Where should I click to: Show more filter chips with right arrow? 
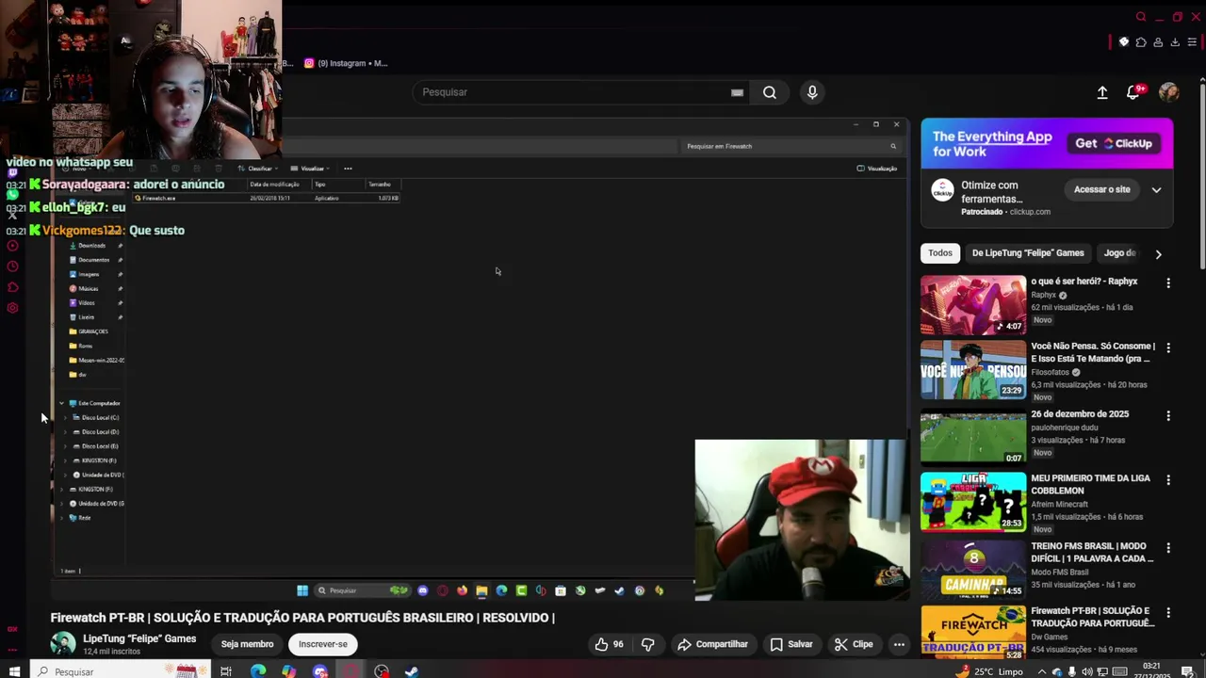click(x=1158, y=253)
